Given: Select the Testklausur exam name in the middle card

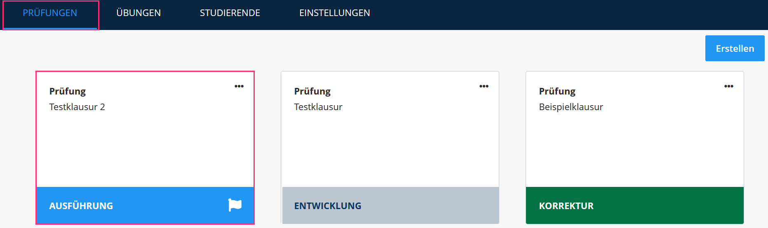Looking at the screenshot, I should click(x=318, y=107).
